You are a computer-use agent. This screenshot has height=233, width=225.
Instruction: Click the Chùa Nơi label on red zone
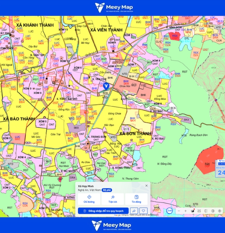125,86
